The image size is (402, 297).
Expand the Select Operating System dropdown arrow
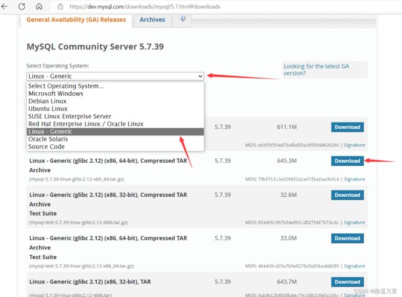pos(200,76)
